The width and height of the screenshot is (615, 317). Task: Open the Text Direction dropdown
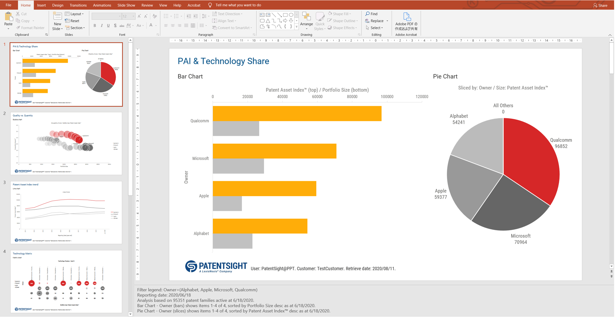[228, 14]
